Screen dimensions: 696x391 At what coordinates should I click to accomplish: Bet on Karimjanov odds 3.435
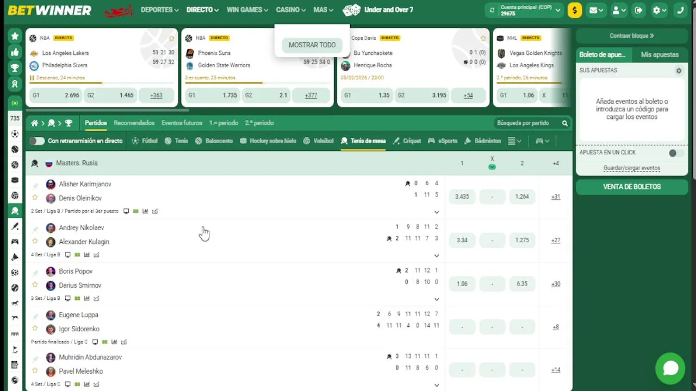462,197
